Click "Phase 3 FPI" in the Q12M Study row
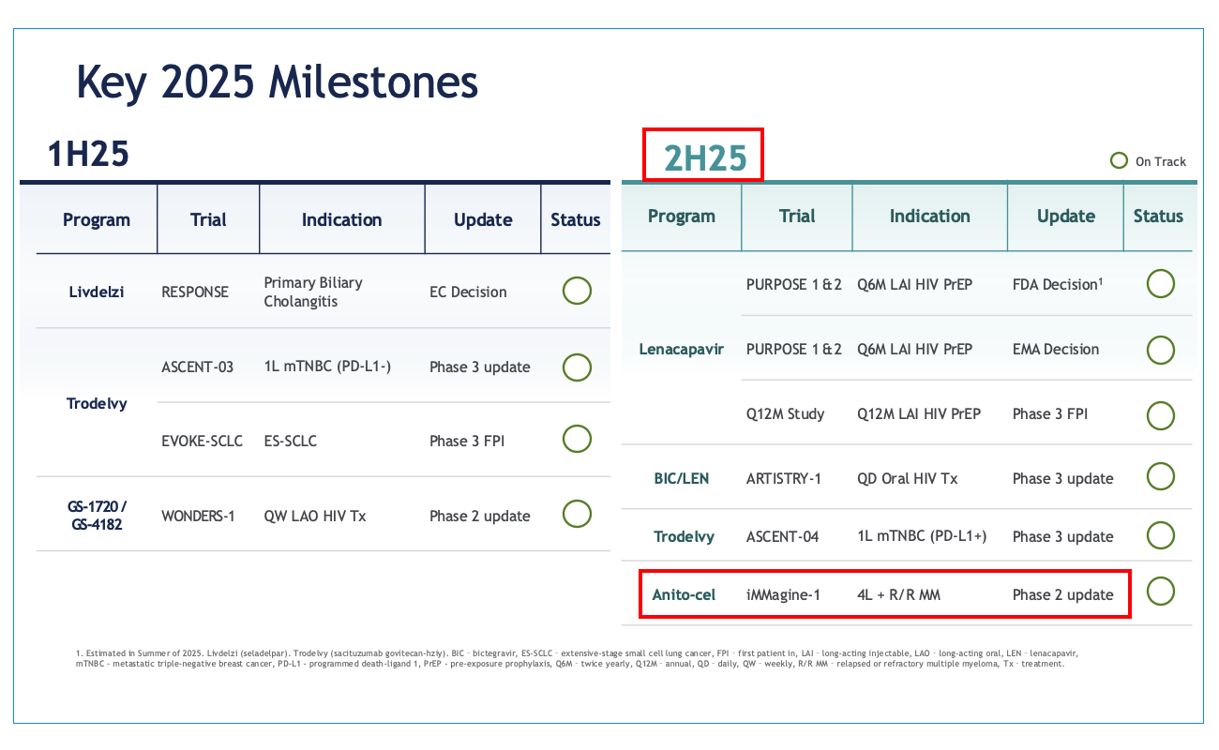Viewport: 1219px width, 750px height. 1050,413
